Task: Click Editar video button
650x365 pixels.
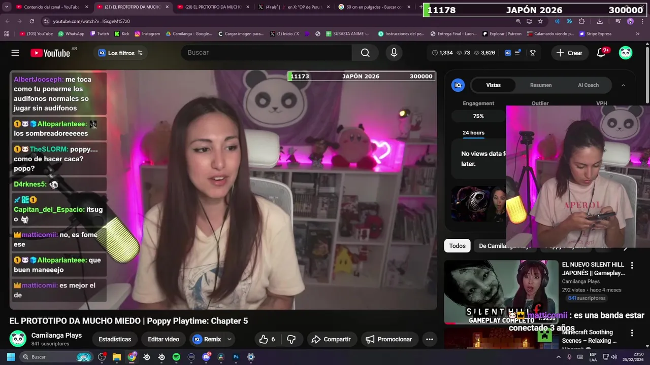Action: pyautogui.click(x=164, y=339)
